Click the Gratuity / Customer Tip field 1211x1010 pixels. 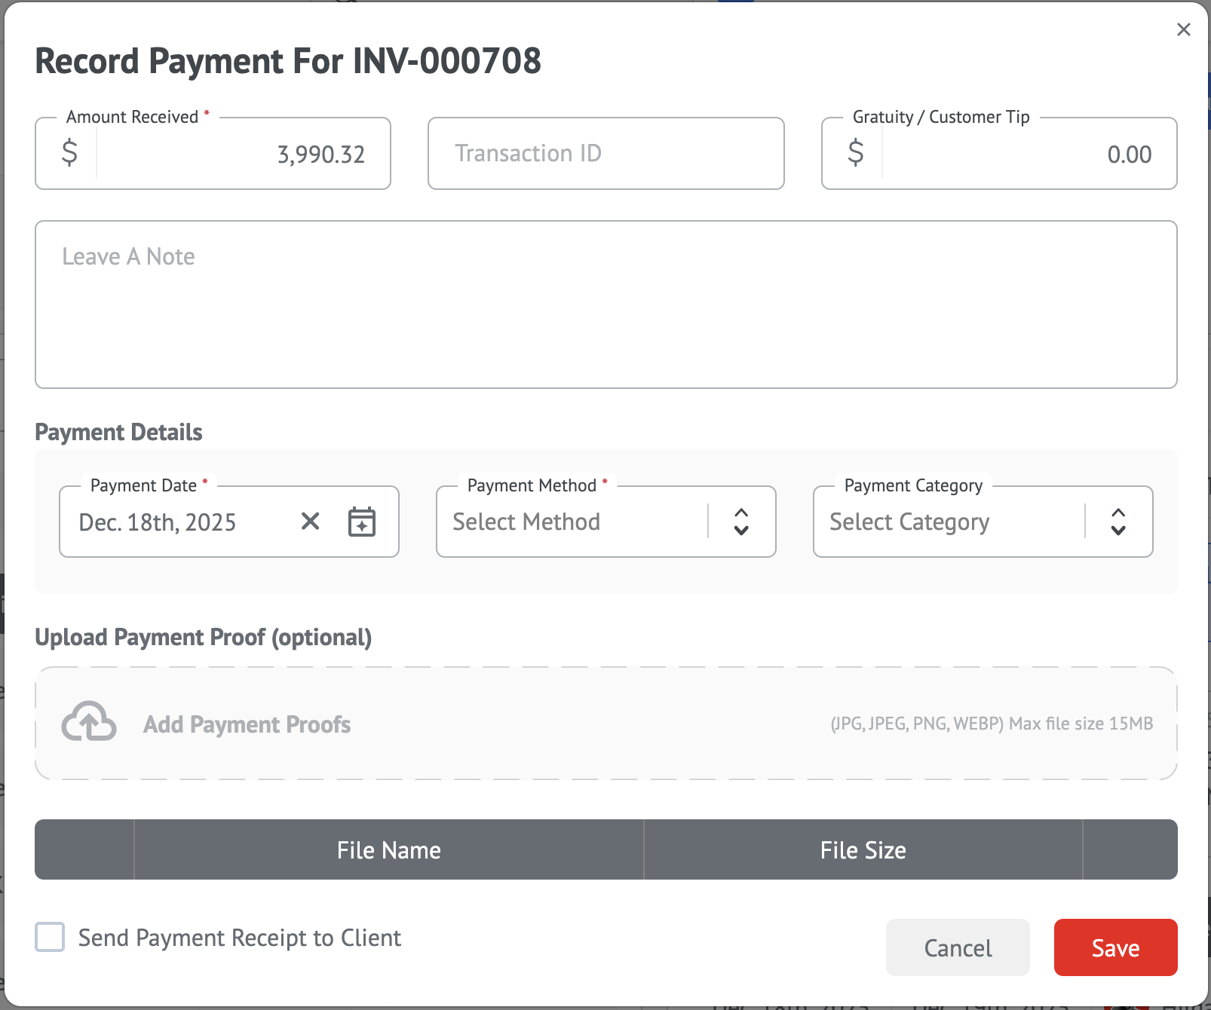click(1026, 155)
